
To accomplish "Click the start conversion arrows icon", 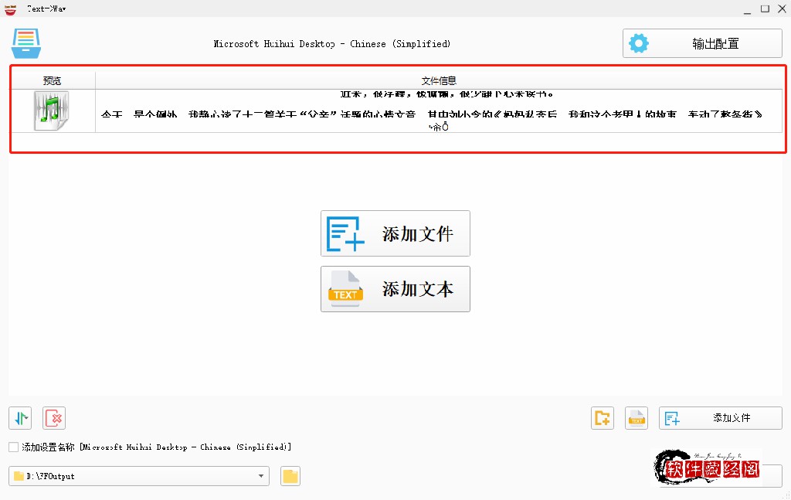I will (x=20, y=418).
